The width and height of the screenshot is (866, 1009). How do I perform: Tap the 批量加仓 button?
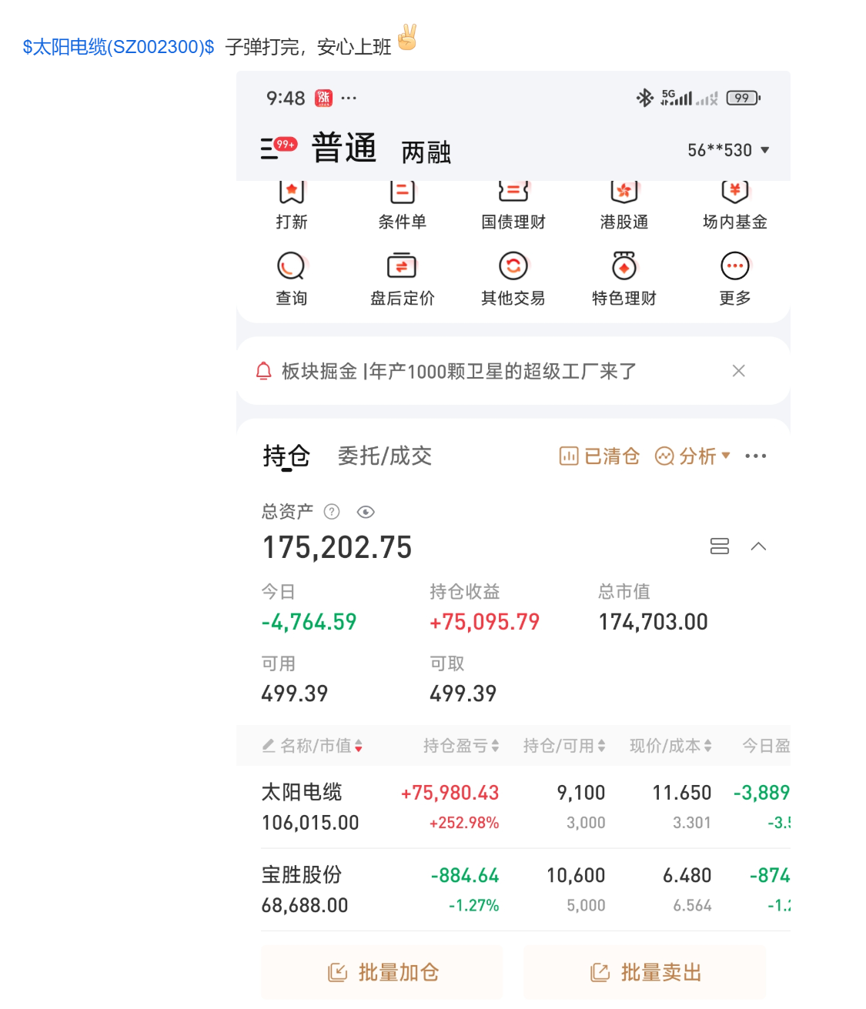(x=383, y=973)
